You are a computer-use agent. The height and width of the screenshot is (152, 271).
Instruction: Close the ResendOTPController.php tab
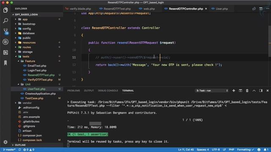206,8
